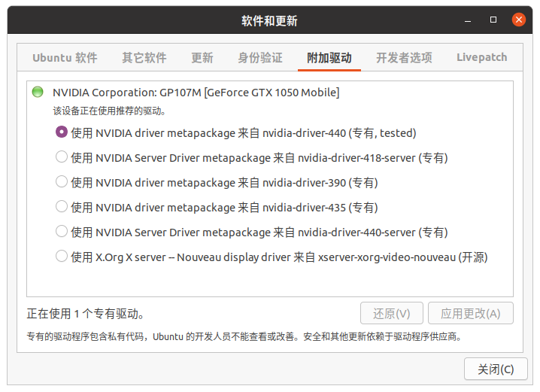Open the 开发者选项 tab
540x392 pixels.
[404, 57]
